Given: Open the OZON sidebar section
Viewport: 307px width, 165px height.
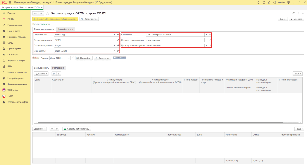Looking at the screenshot, I should tap(10, 96).
